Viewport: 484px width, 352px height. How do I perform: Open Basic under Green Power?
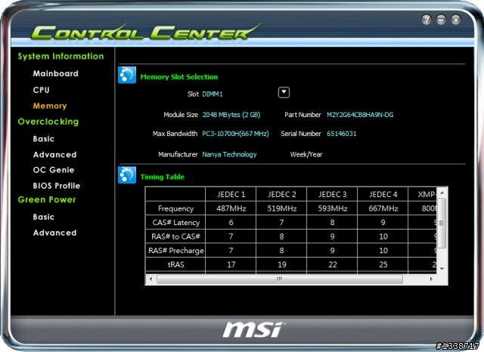(44, 217)
